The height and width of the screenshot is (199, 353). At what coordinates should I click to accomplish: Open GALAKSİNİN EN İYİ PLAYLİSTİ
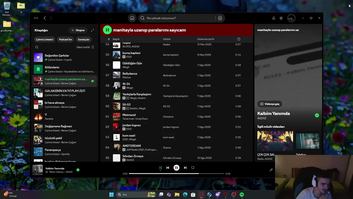[65, 93]
